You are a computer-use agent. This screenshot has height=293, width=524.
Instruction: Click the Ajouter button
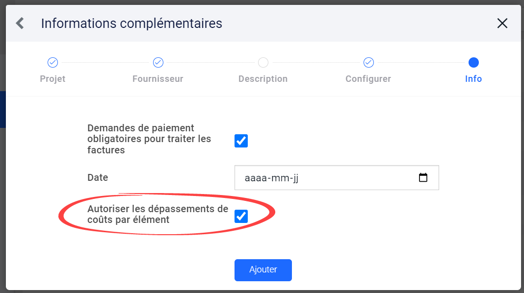pyautogui.click(x=263, y=270)
